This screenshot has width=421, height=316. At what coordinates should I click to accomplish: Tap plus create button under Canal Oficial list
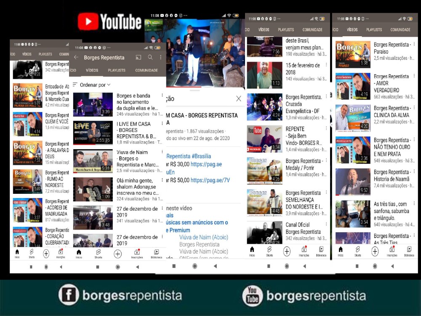coord(287,252)
